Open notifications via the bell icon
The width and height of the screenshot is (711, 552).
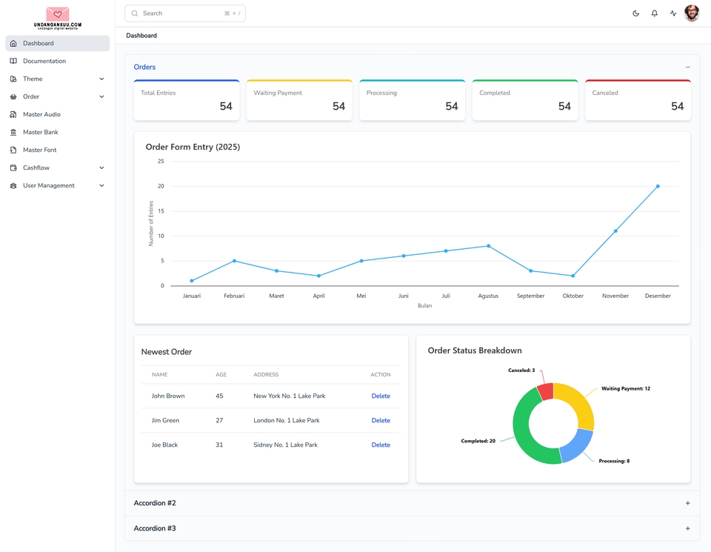point(654,13)
